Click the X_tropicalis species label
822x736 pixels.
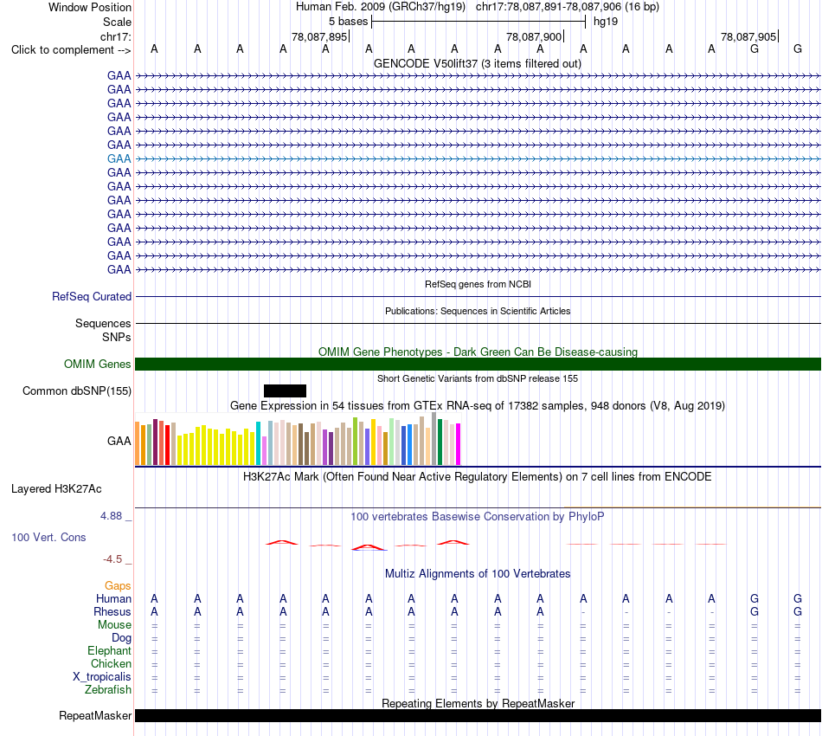102,677
